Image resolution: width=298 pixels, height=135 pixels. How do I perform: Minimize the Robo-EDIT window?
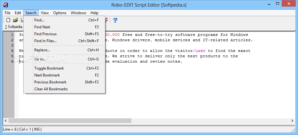268,3
